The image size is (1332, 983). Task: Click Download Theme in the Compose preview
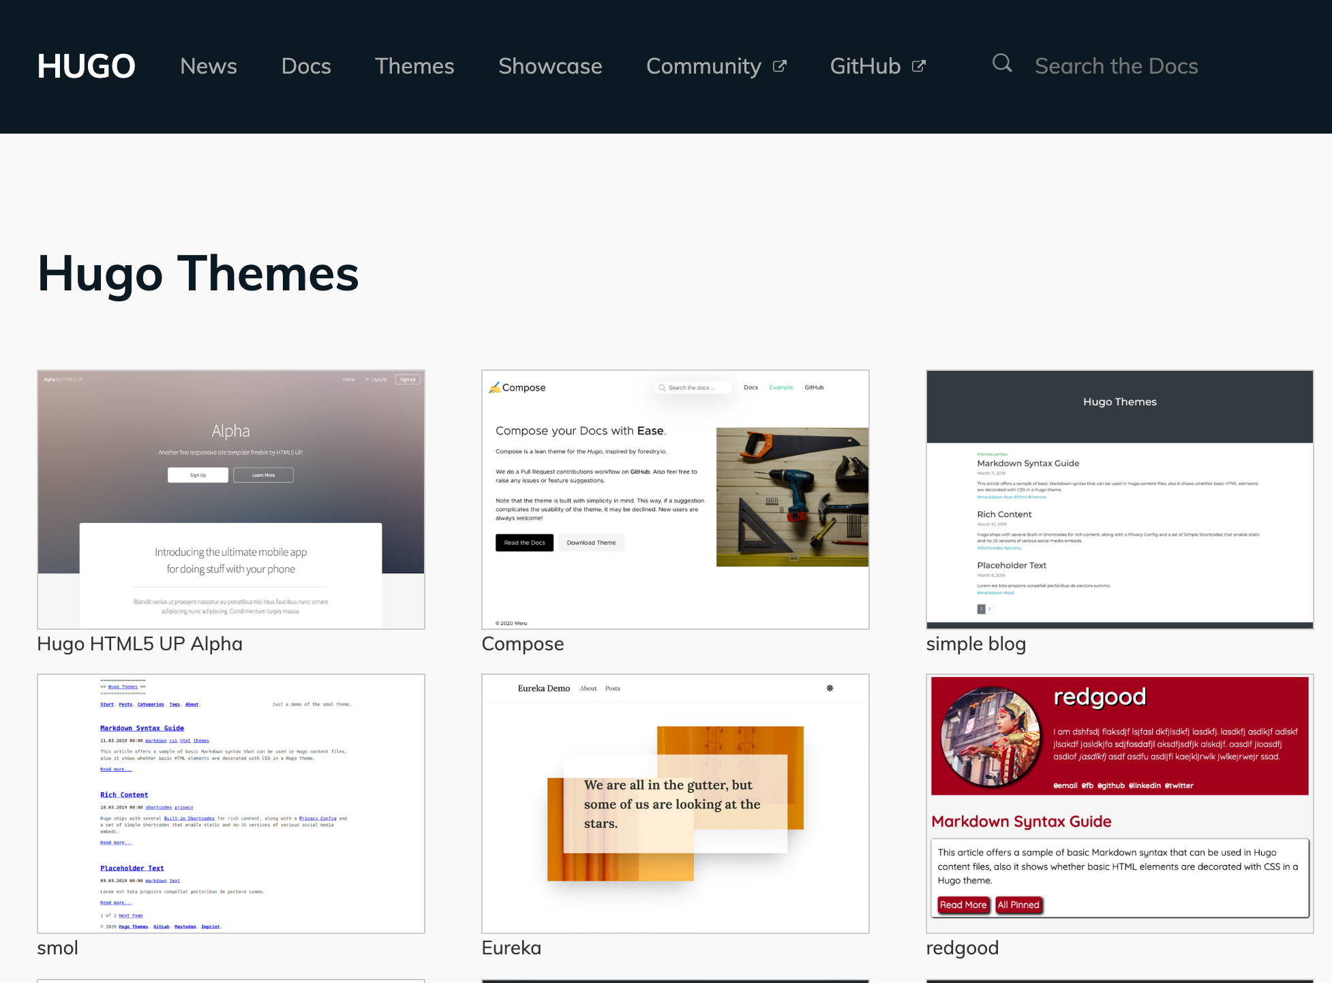pos(591,543)
